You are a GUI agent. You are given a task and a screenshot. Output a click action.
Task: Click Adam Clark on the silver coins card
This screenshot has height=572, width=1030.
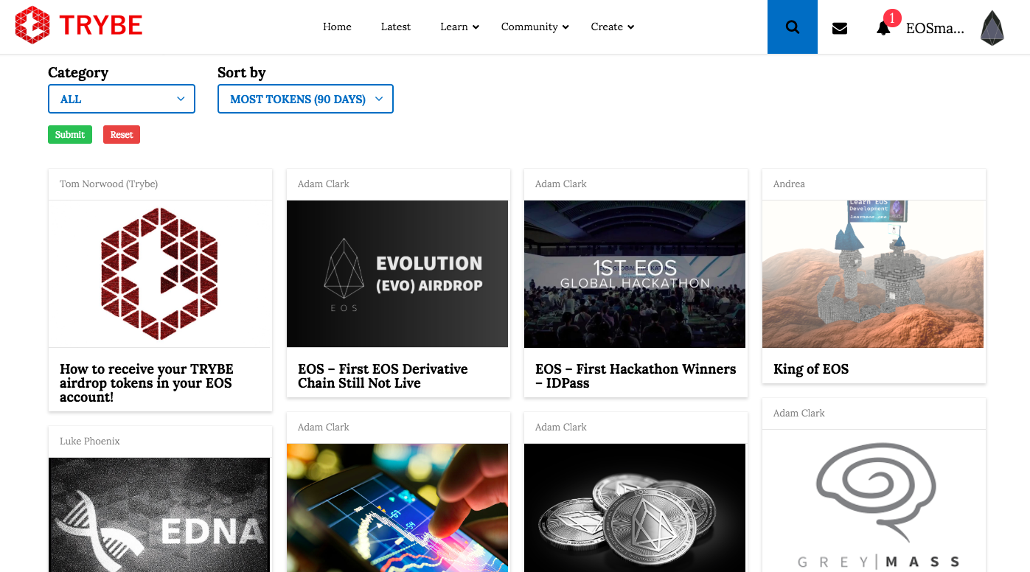tap(561, 427)
